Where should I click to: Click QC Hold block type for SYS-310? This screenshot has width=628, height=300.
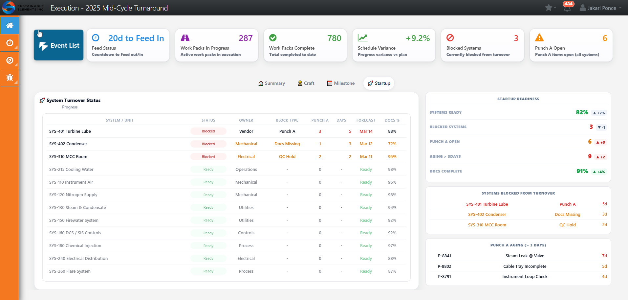click(287, 156)
